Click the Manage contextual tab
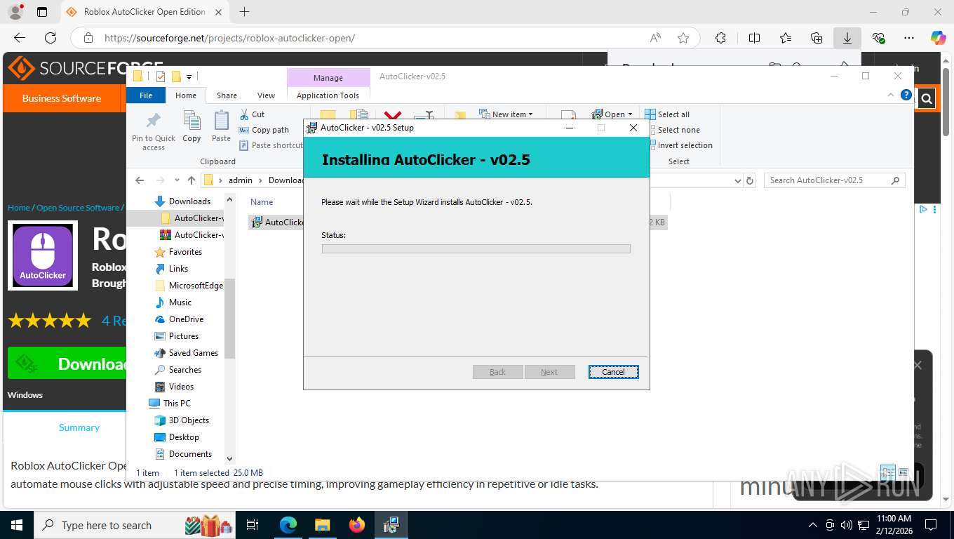This screenshot has height=539, width=954. [328, 78]
